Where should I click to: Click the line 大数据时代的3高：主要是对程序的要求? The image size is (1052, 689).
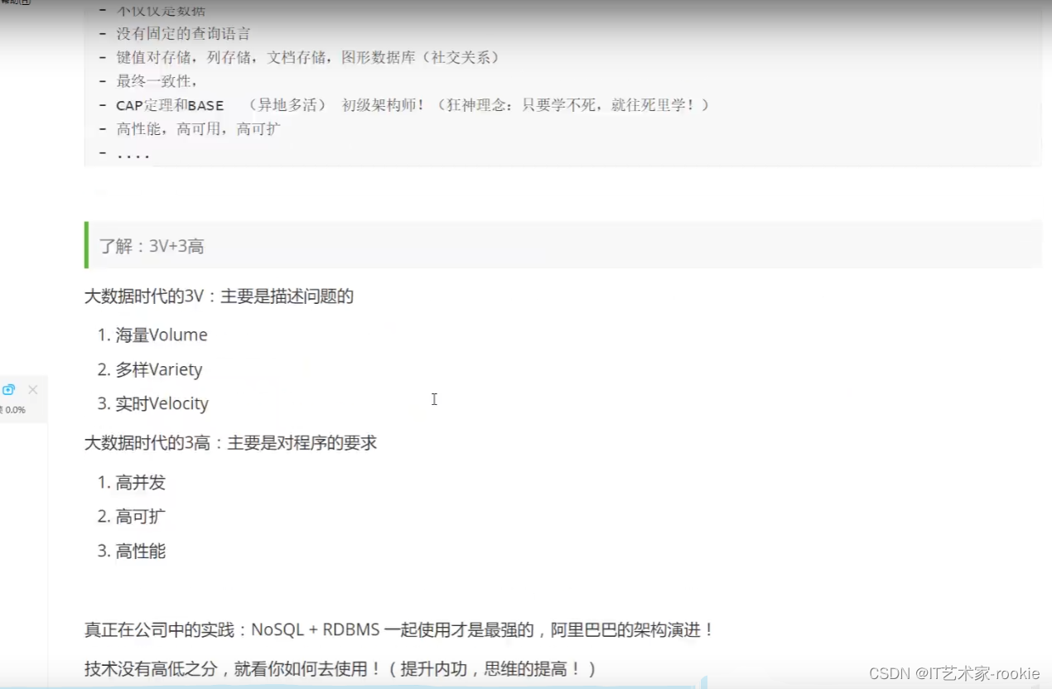point(230,442)
